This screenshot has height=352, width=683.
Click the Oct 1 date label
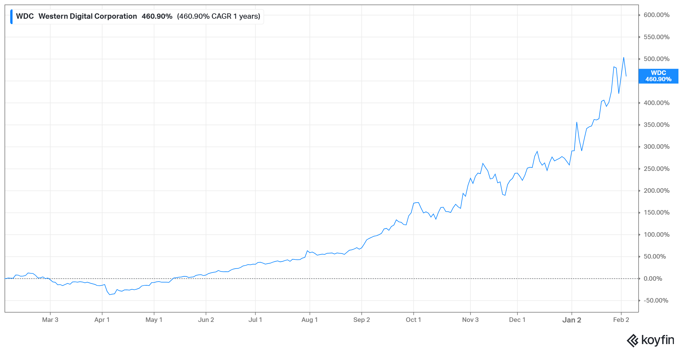413,320
